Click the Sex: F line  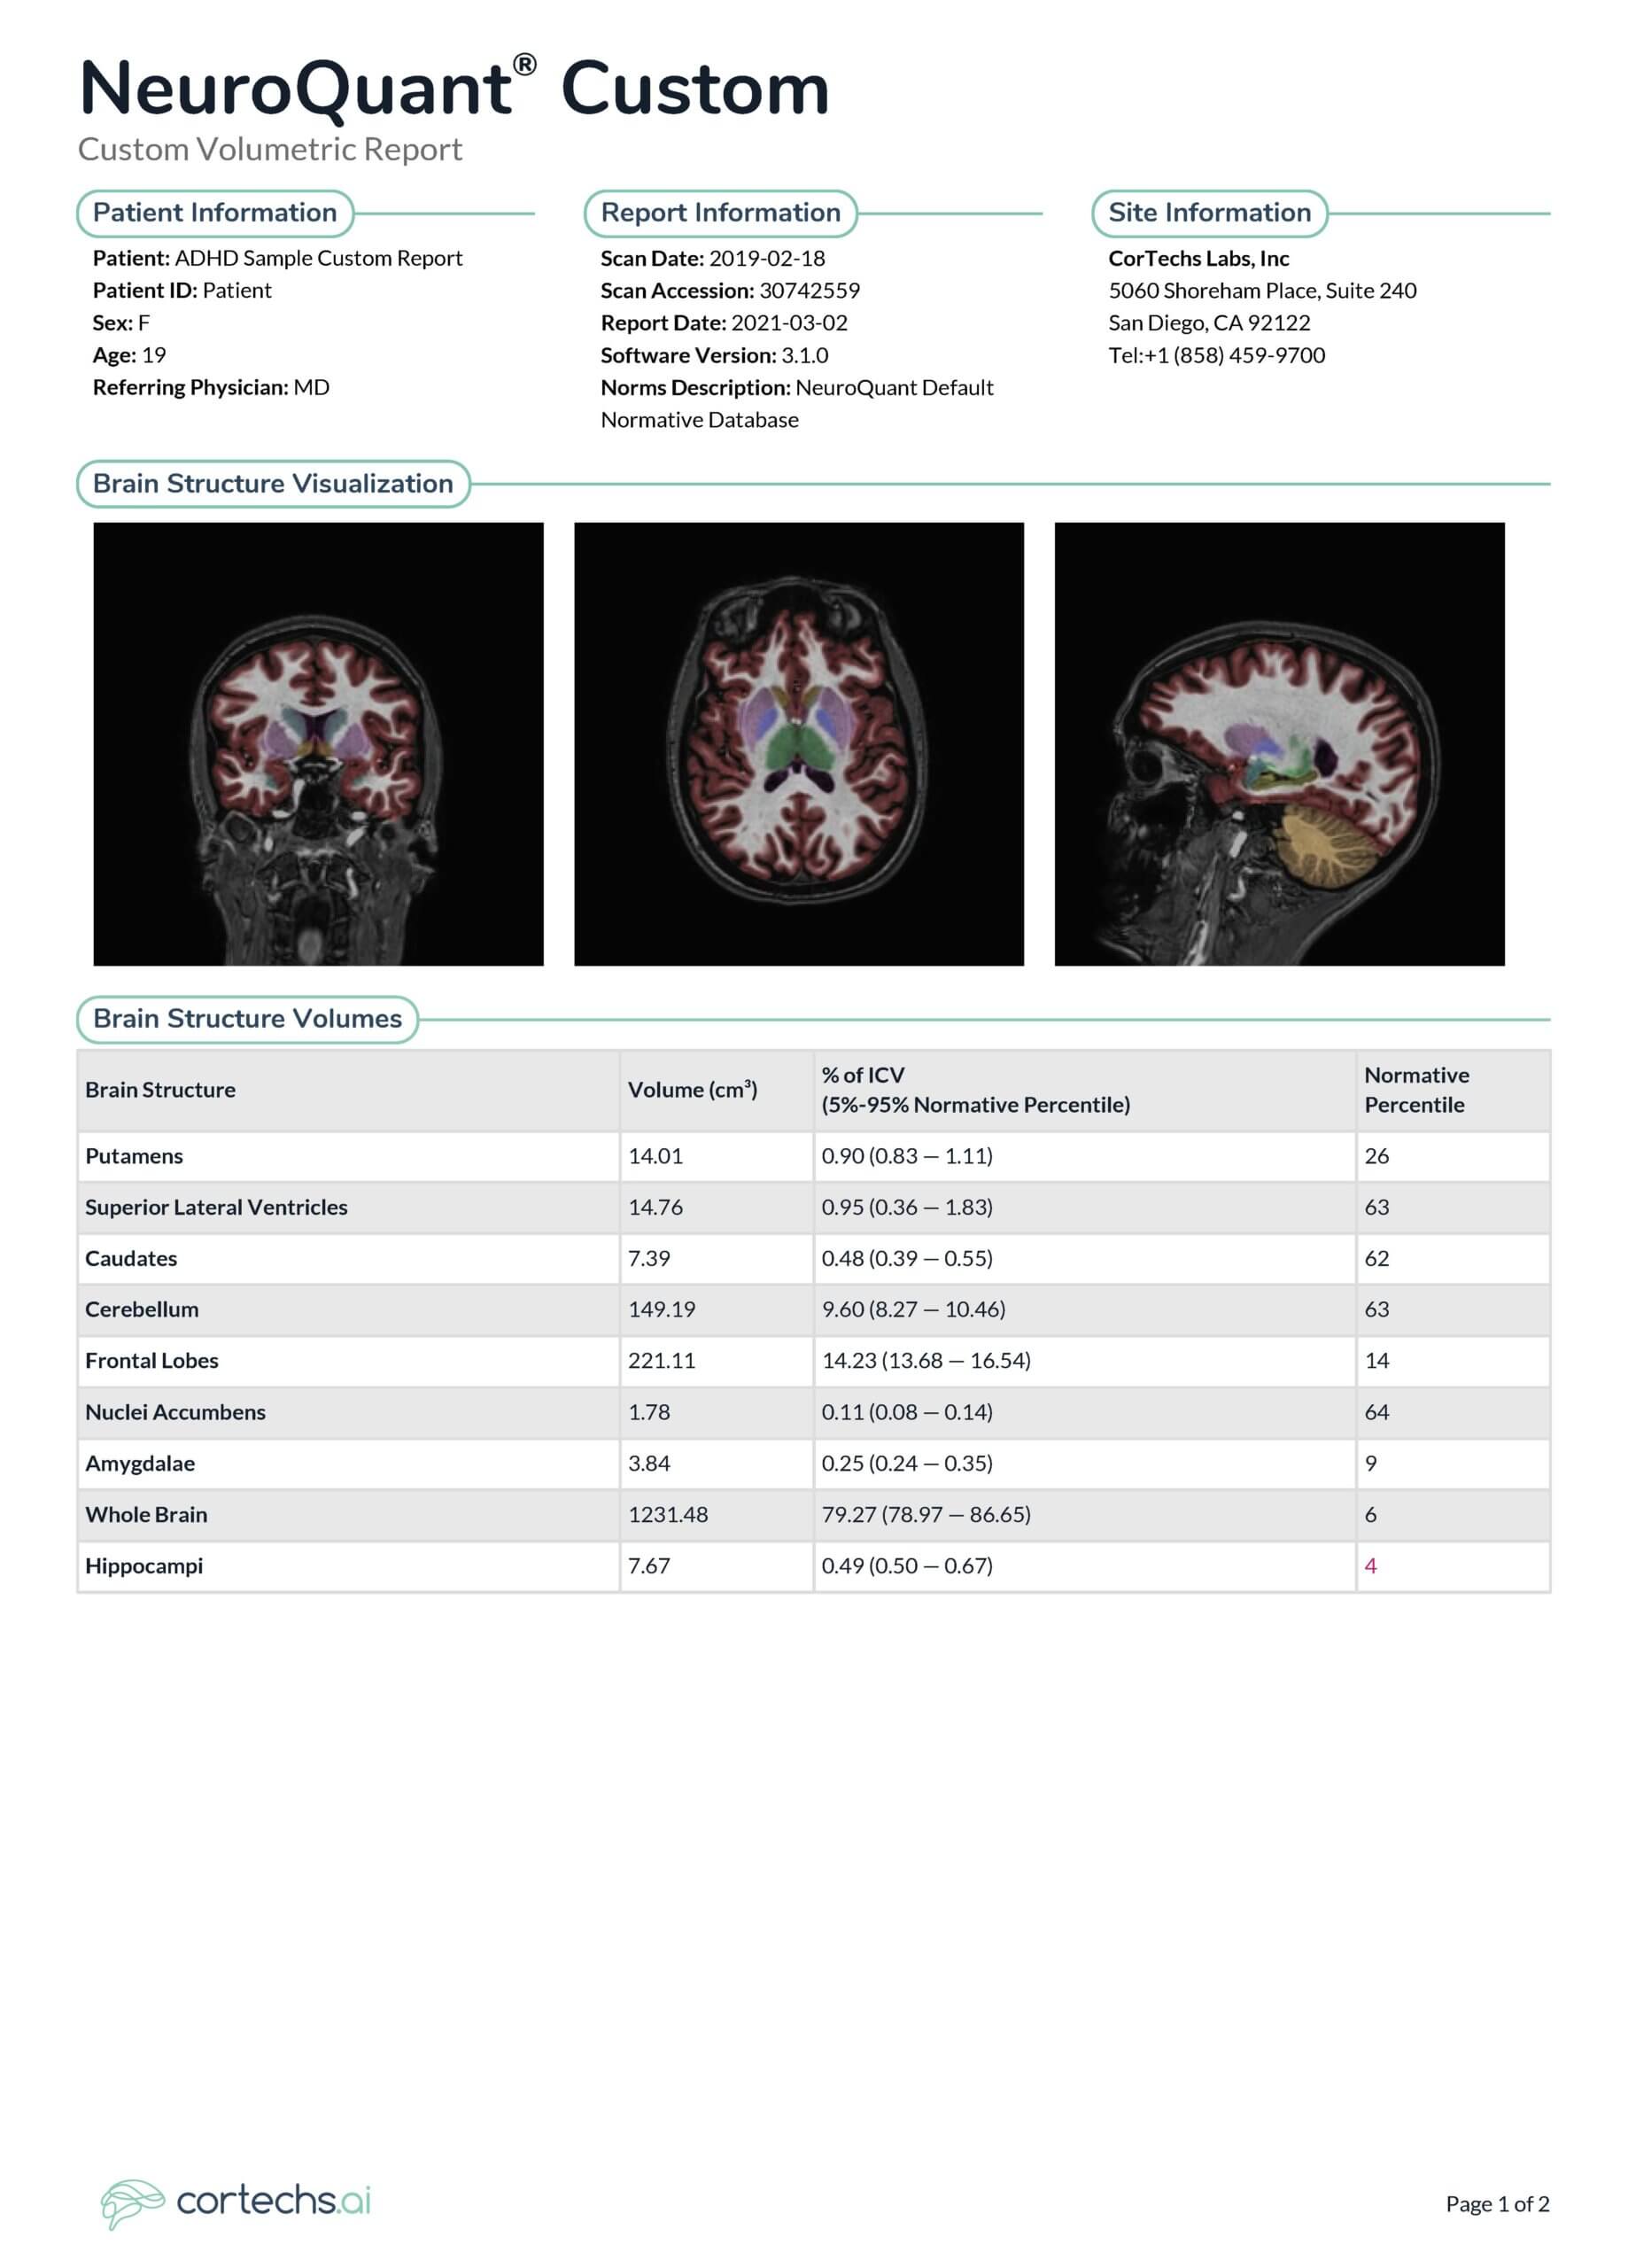(121, 323)
